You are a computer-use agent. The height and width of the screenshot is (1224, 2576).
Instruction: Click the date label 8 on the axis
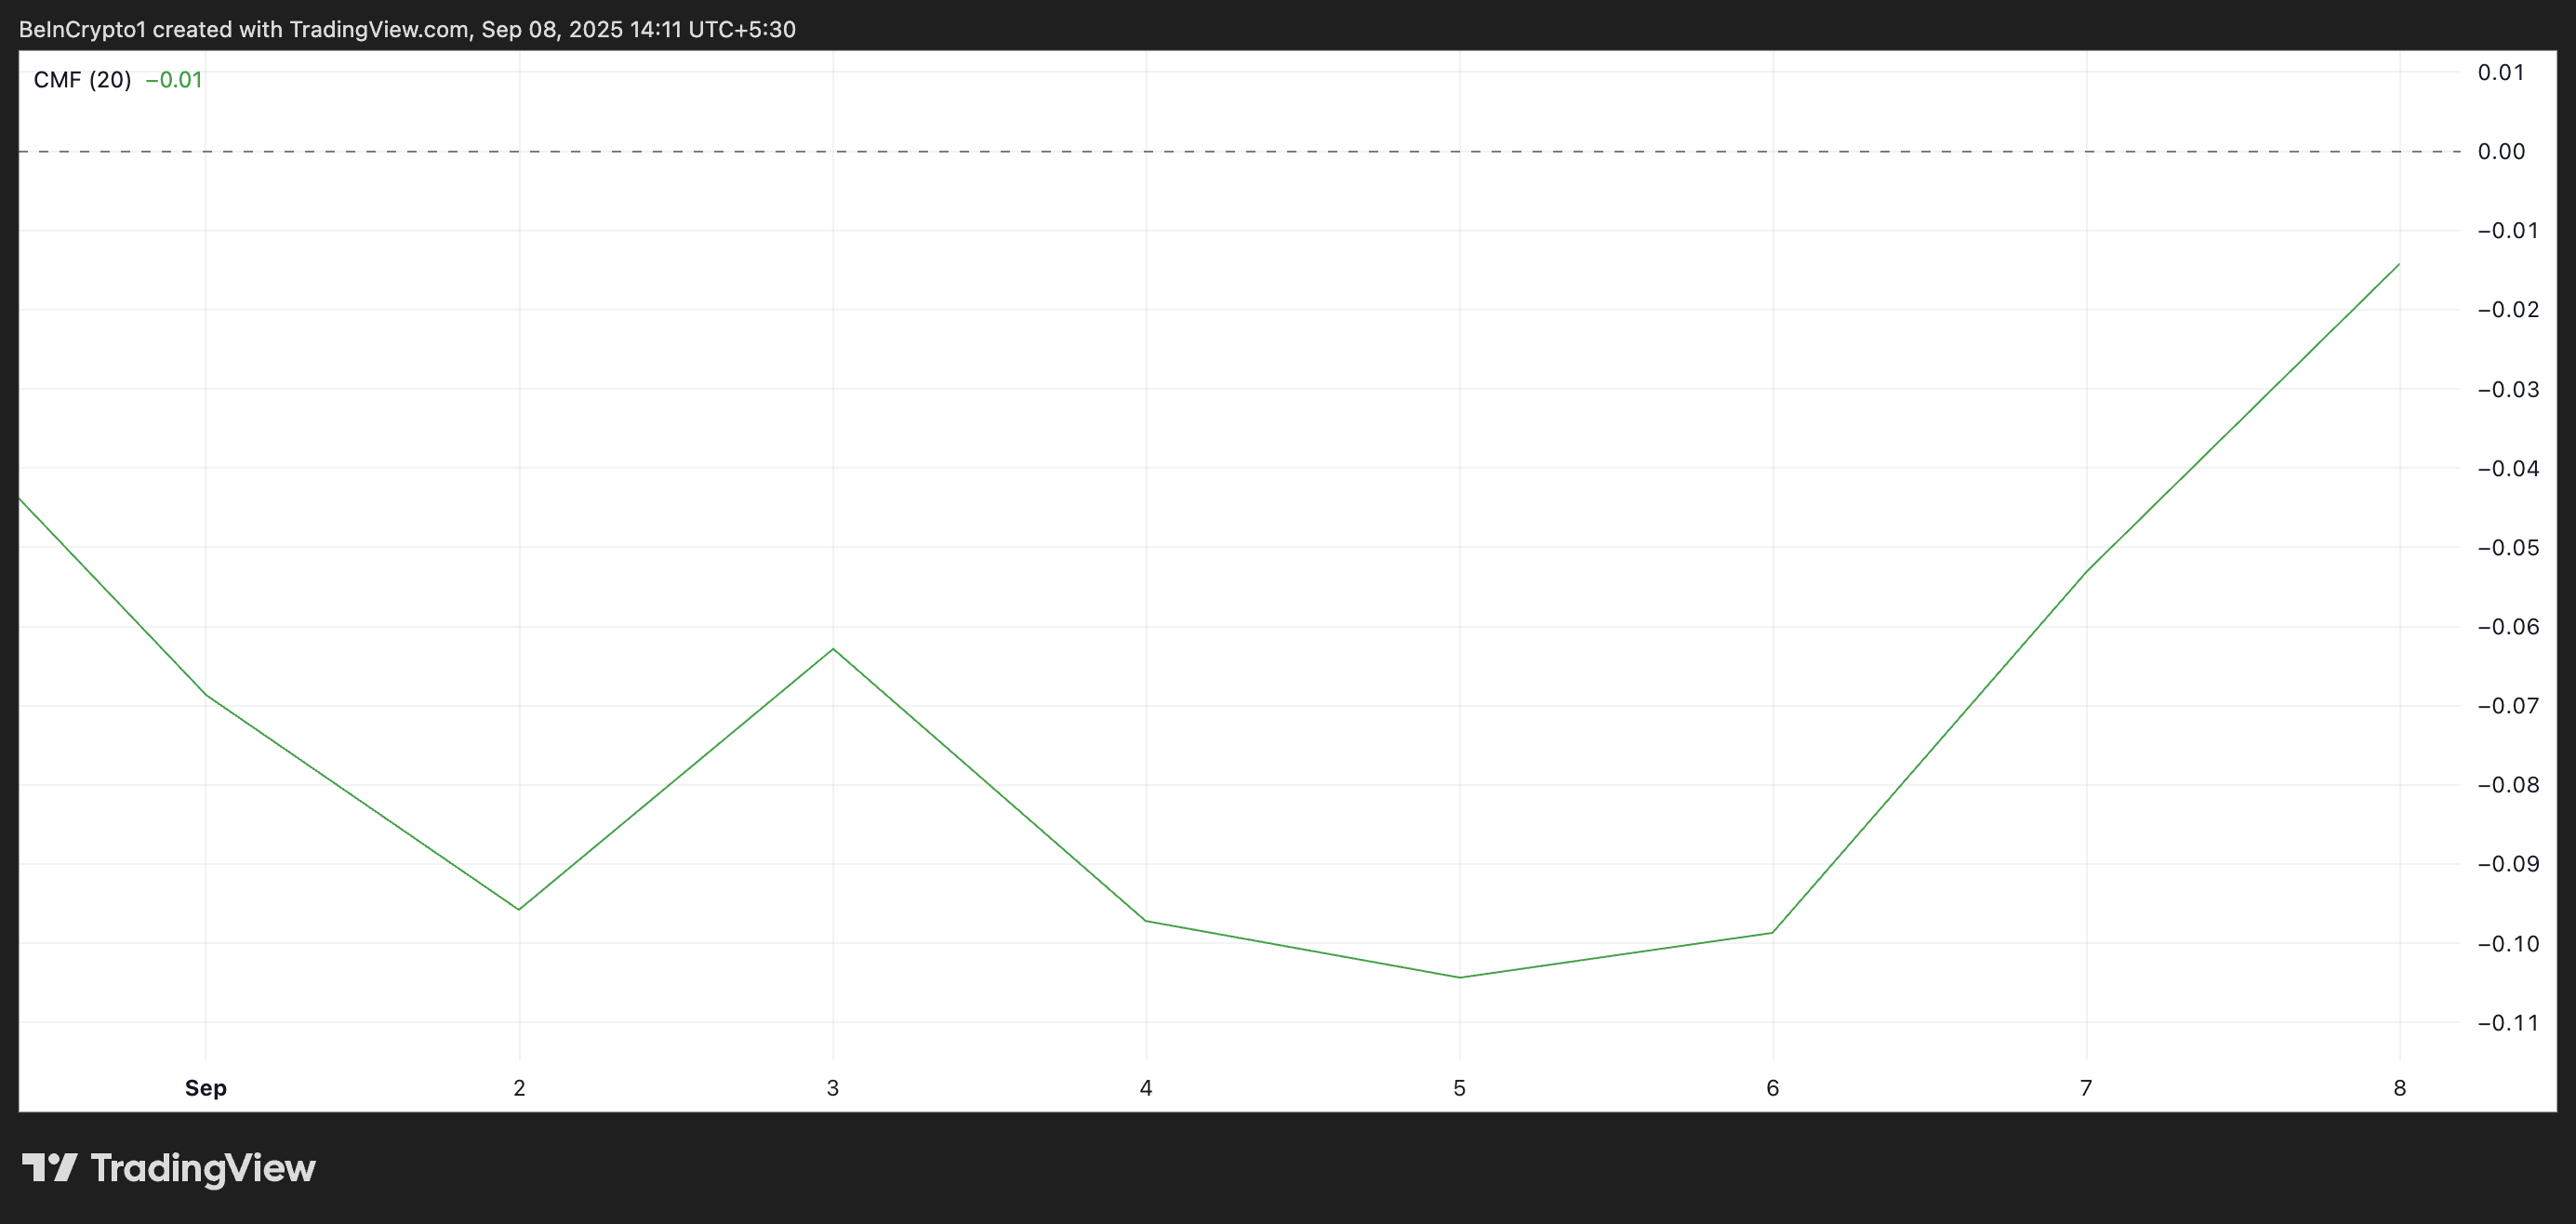(x=2399, y=1088)
